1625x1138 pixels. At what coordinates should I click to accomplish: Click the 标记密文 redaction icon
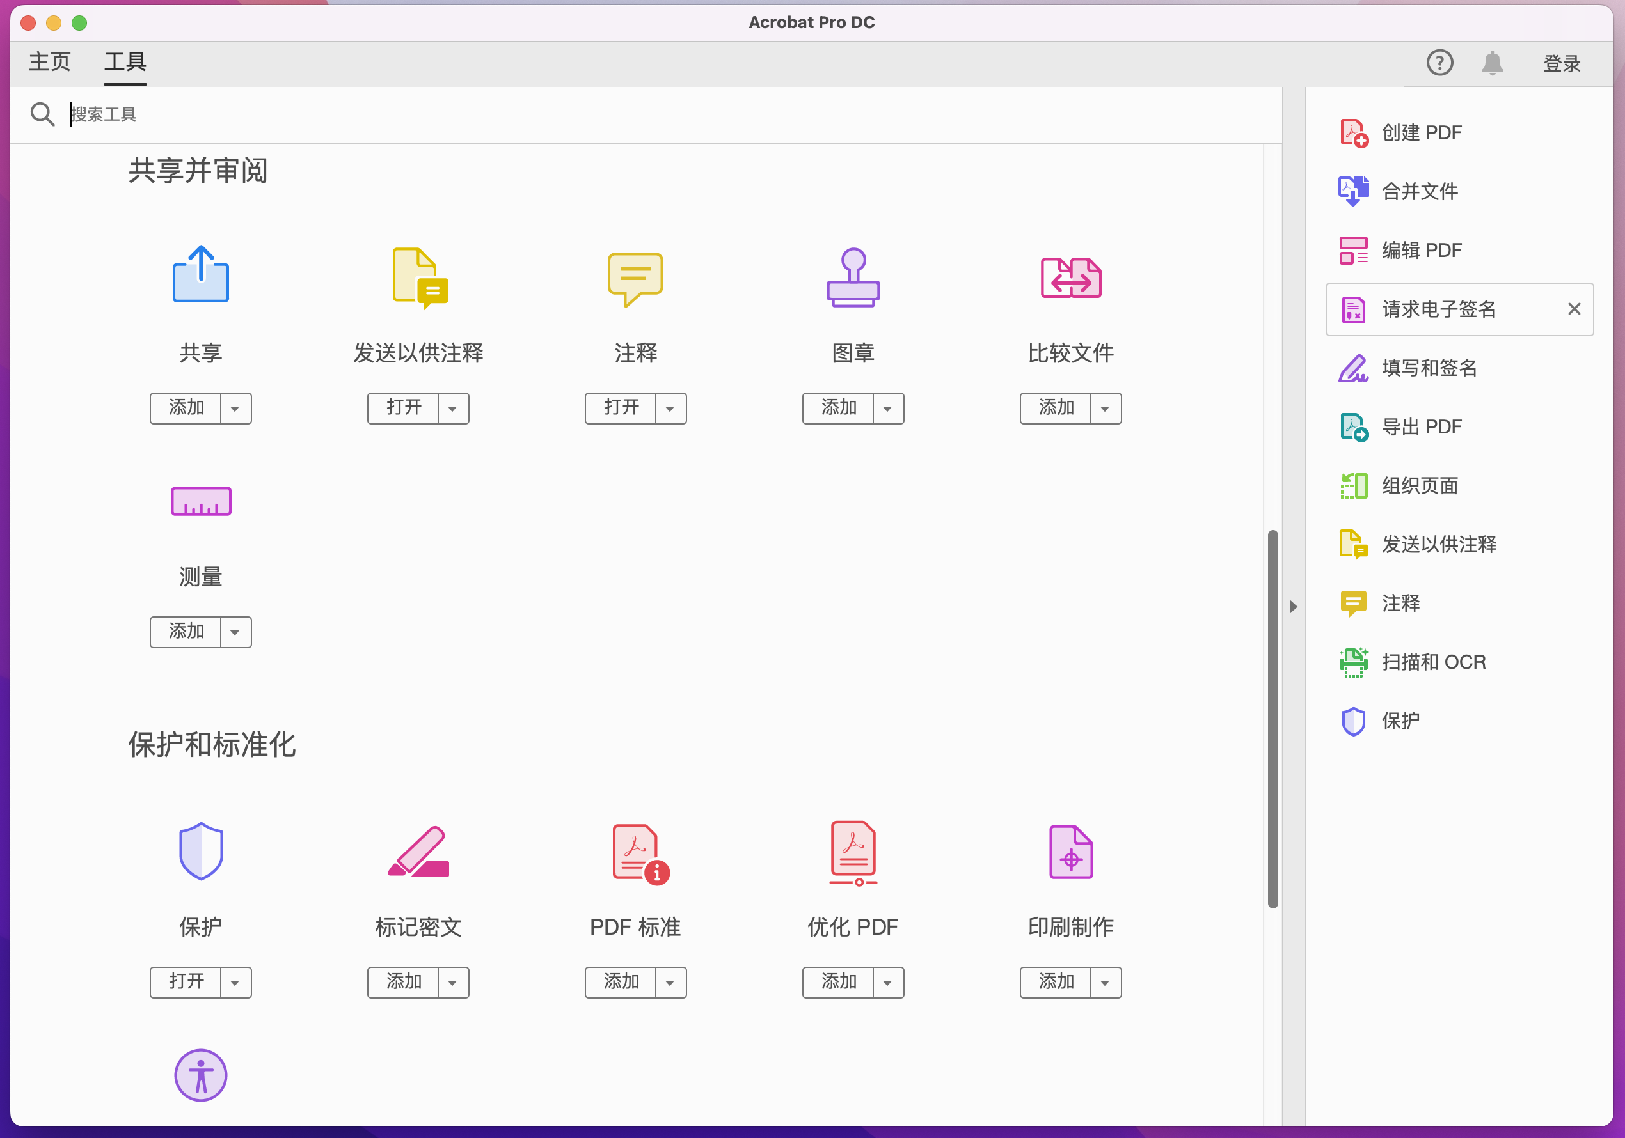point(418,853)
